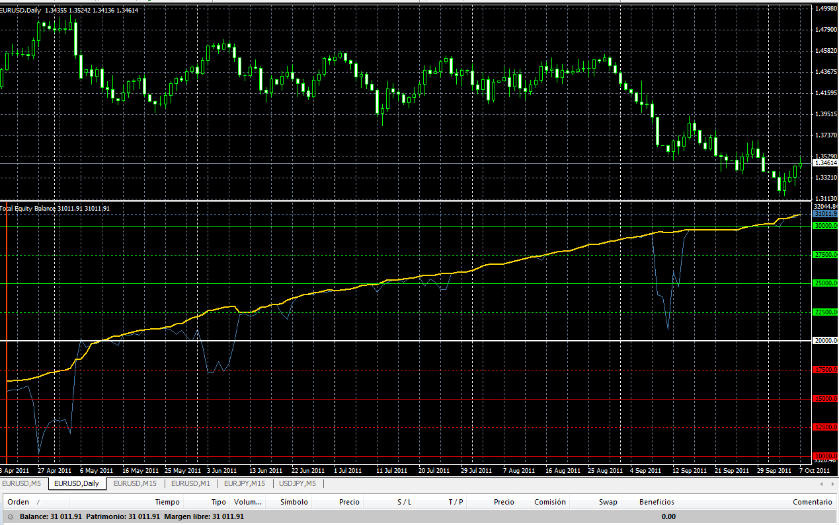Click the 31011.9 equity level label
The image size is (839, 525).
826,214
